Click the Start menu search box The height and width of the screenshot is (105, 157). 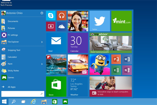23,94
